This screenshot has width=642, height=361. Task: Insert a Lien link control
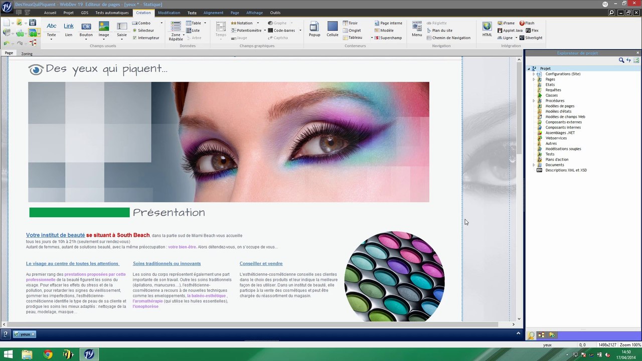pos(69,30)
